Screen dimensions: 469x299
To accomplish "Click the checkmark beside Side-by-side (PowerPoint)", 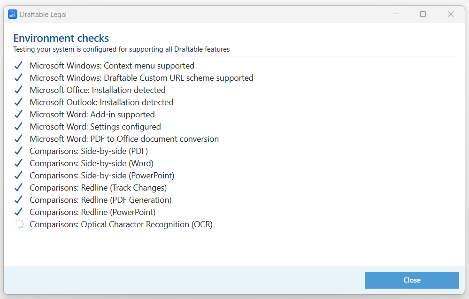I will coord(18,175).
